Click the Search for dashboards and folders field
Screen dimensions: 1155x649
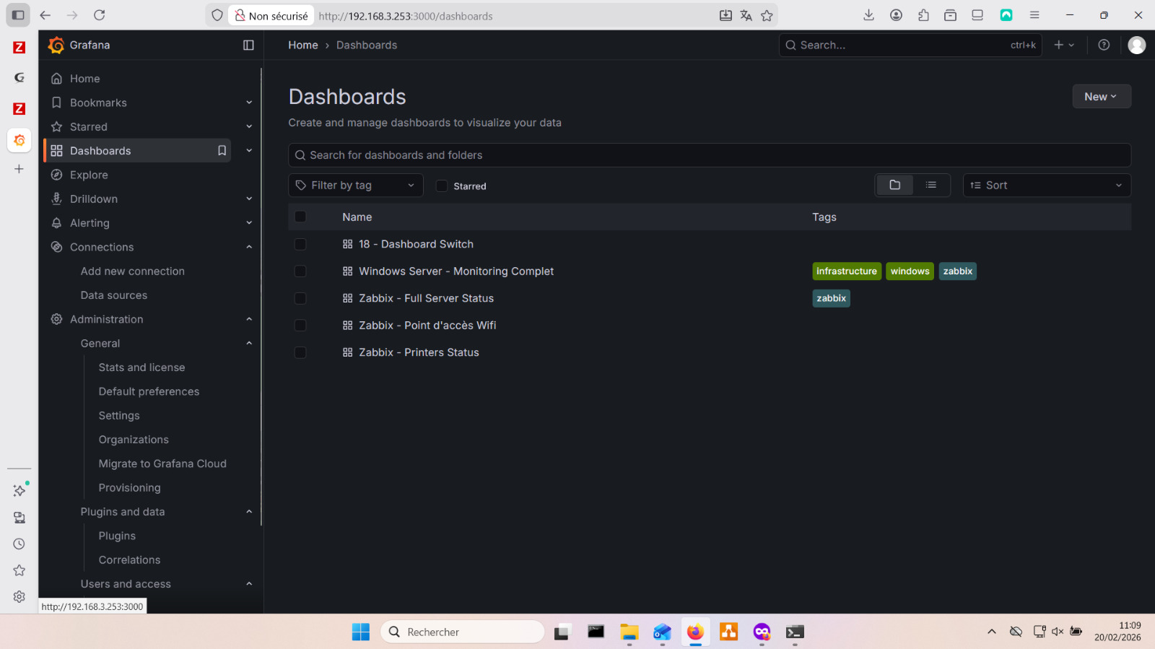pyautogui.click(x=710, y=155)
